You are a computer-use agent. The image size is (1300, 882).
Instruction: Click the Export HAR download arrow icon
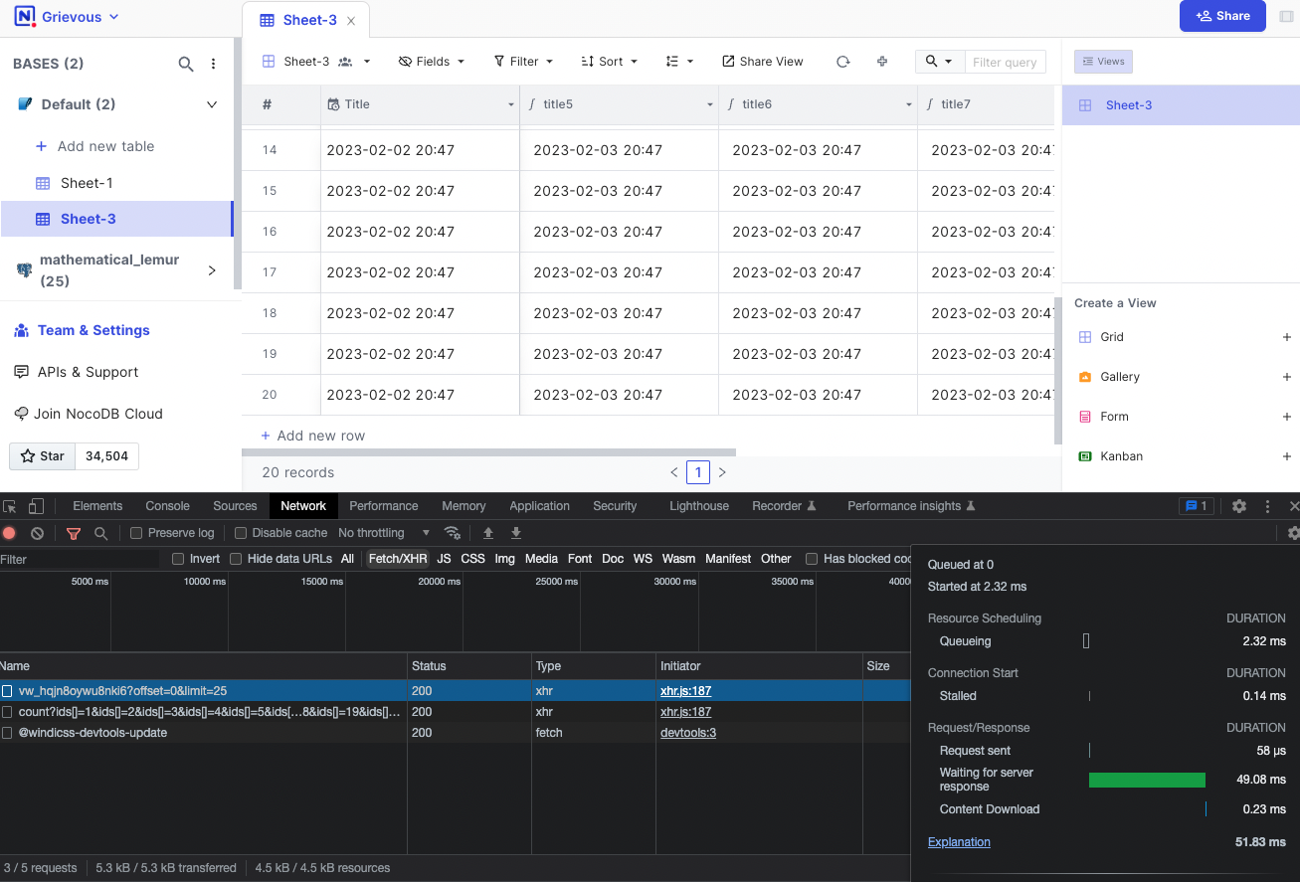[516, 533]
